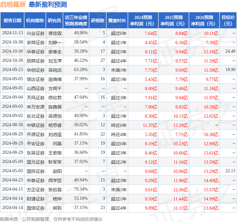Click the 启明星辰 title text
Image resolution: width=237 pixels, height=222 pixels.
click(13, 4)
